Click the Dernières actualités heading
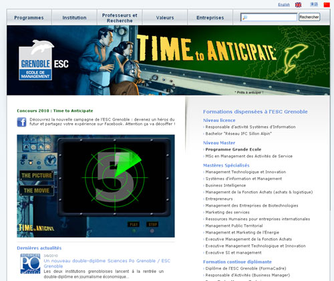The image size is (334, 281). pos(39,248)
